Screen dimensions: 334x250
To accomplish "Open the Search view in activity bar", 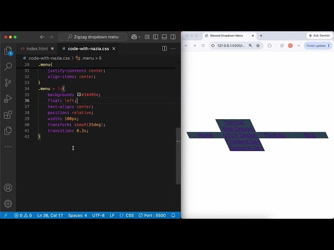I will point(8,67).
